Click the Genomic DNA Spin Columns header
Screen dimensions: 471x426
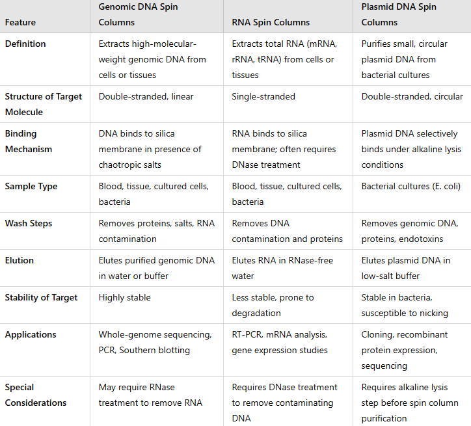138,14
